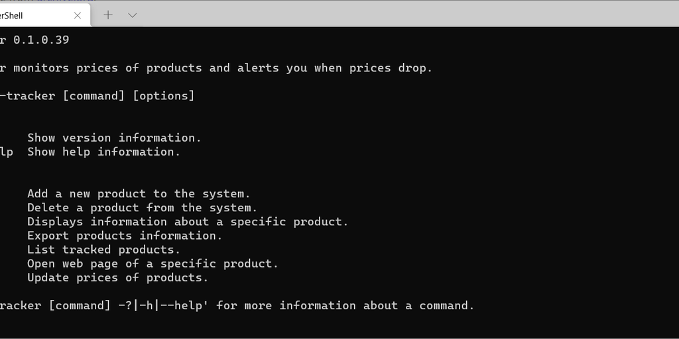
Task: Click 'Add a new product to the system.' line
Action: coord(139,194)
